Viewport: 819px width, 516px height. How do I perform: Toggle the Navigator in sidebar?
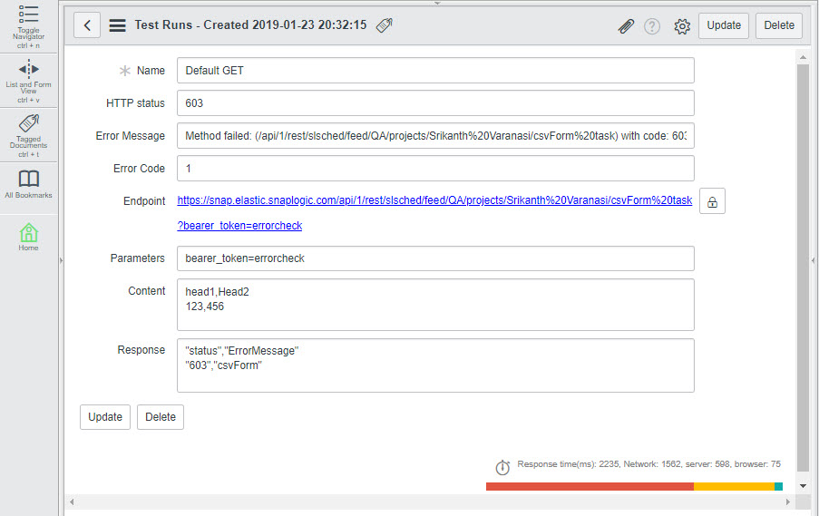[x=29, y=25]
